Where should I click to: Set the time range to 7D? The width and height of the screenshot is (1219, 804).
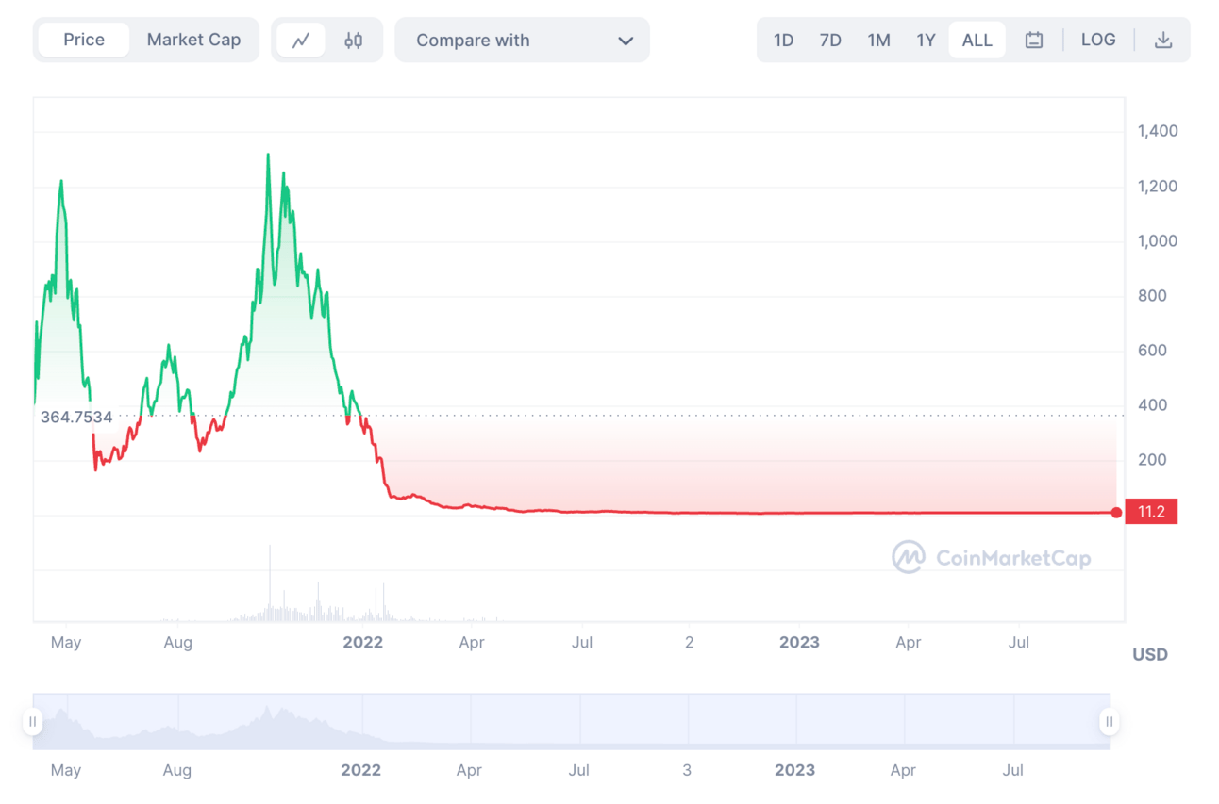click(x=830, y=41)
